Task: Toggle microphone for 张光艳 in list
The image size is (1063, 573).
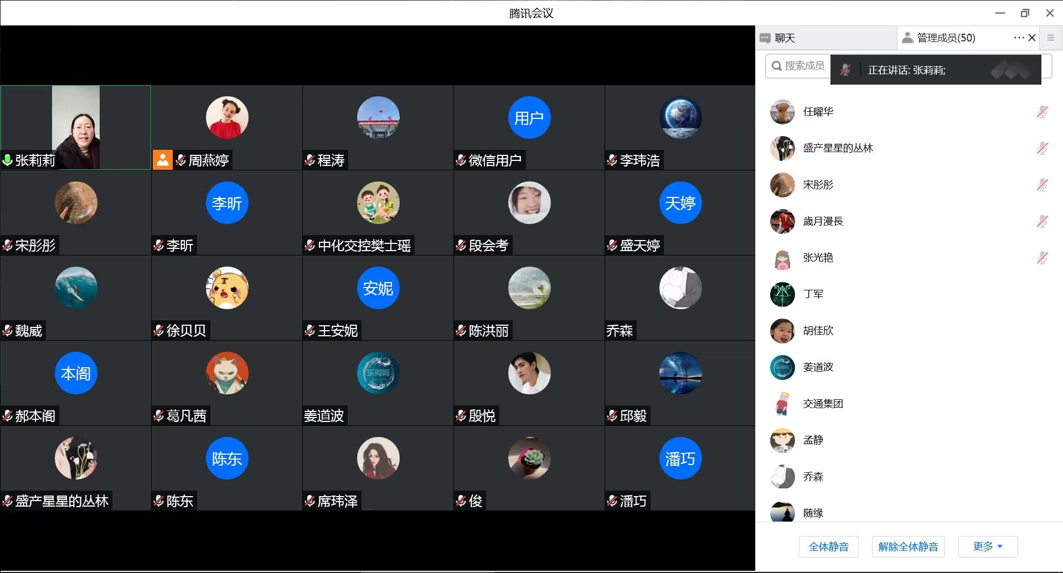Action: pyautogui.click(x=1042, y=258)
